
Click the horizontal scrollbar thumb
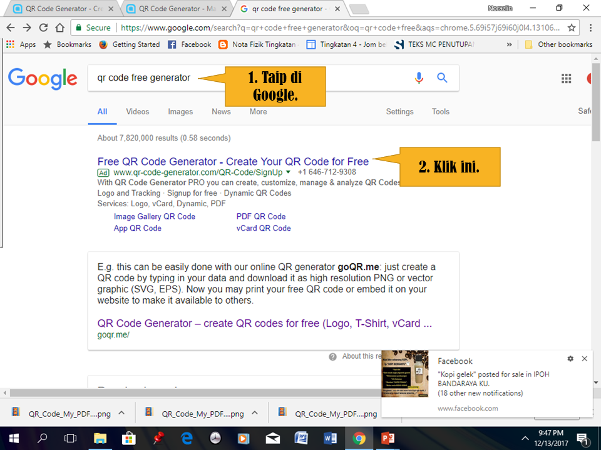tap(195, 393)
